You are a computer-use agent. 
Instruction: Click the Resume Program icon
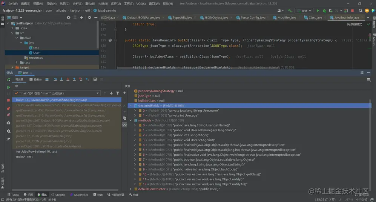[x=8, y=87]
